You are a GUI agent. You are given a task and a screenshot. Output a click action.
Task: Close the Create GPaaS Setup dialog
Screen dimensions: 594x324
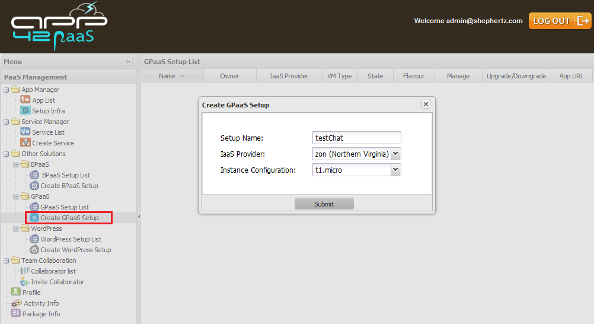pyautogui.click(x=426, y=104)
